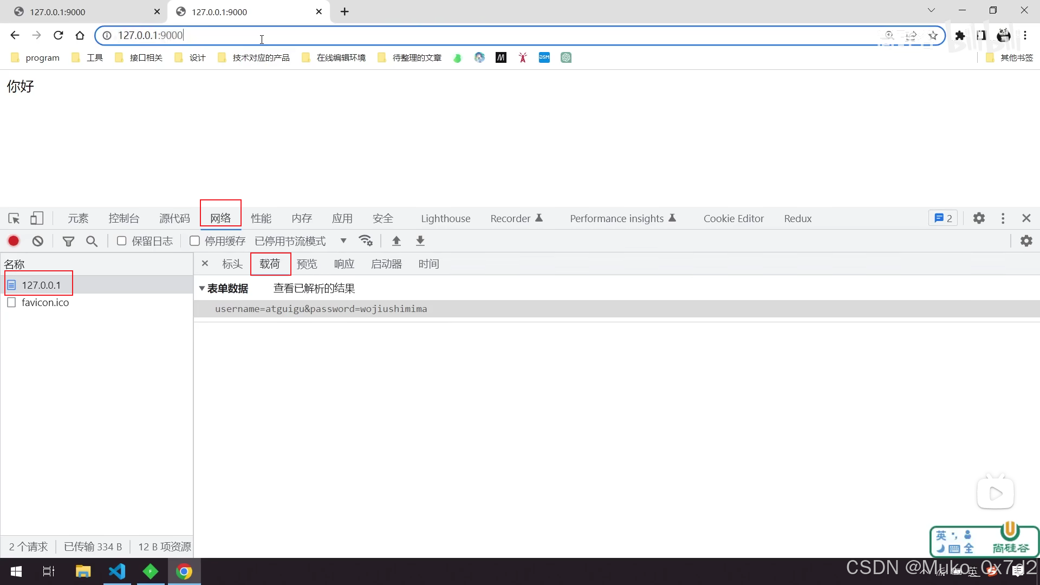View the 载荷 request tab
The image size is (1040, 585).
coord(270,264)
